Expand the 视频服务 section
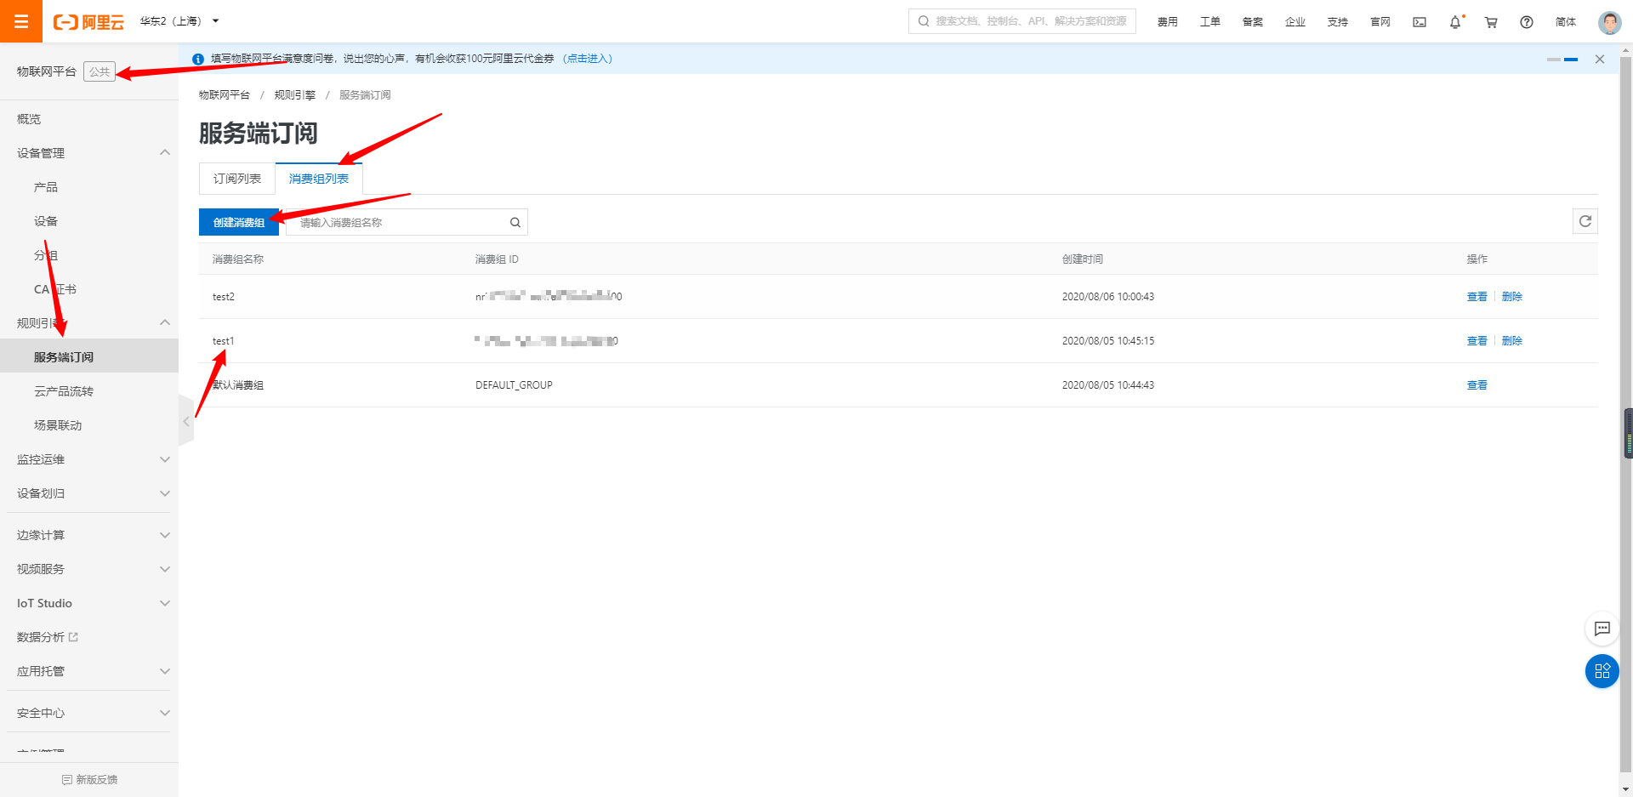Viewport: 1633px width, 797px height. click(165, 569)
